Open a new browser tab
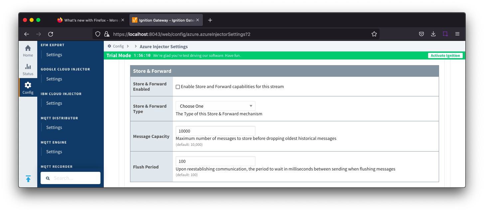484x212 pixels. (210, 20)
